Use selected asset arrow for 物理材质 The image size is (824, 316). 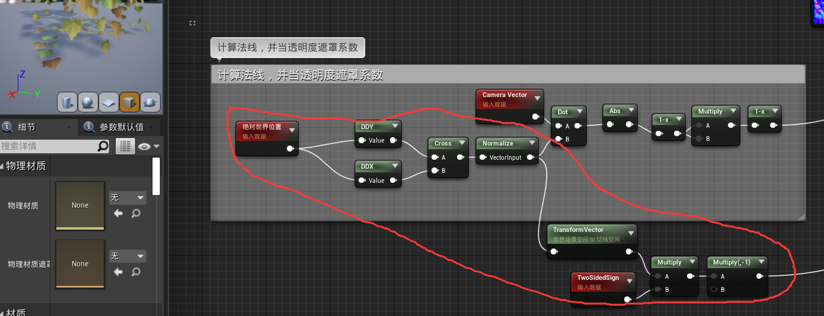[x=118, y=213]
